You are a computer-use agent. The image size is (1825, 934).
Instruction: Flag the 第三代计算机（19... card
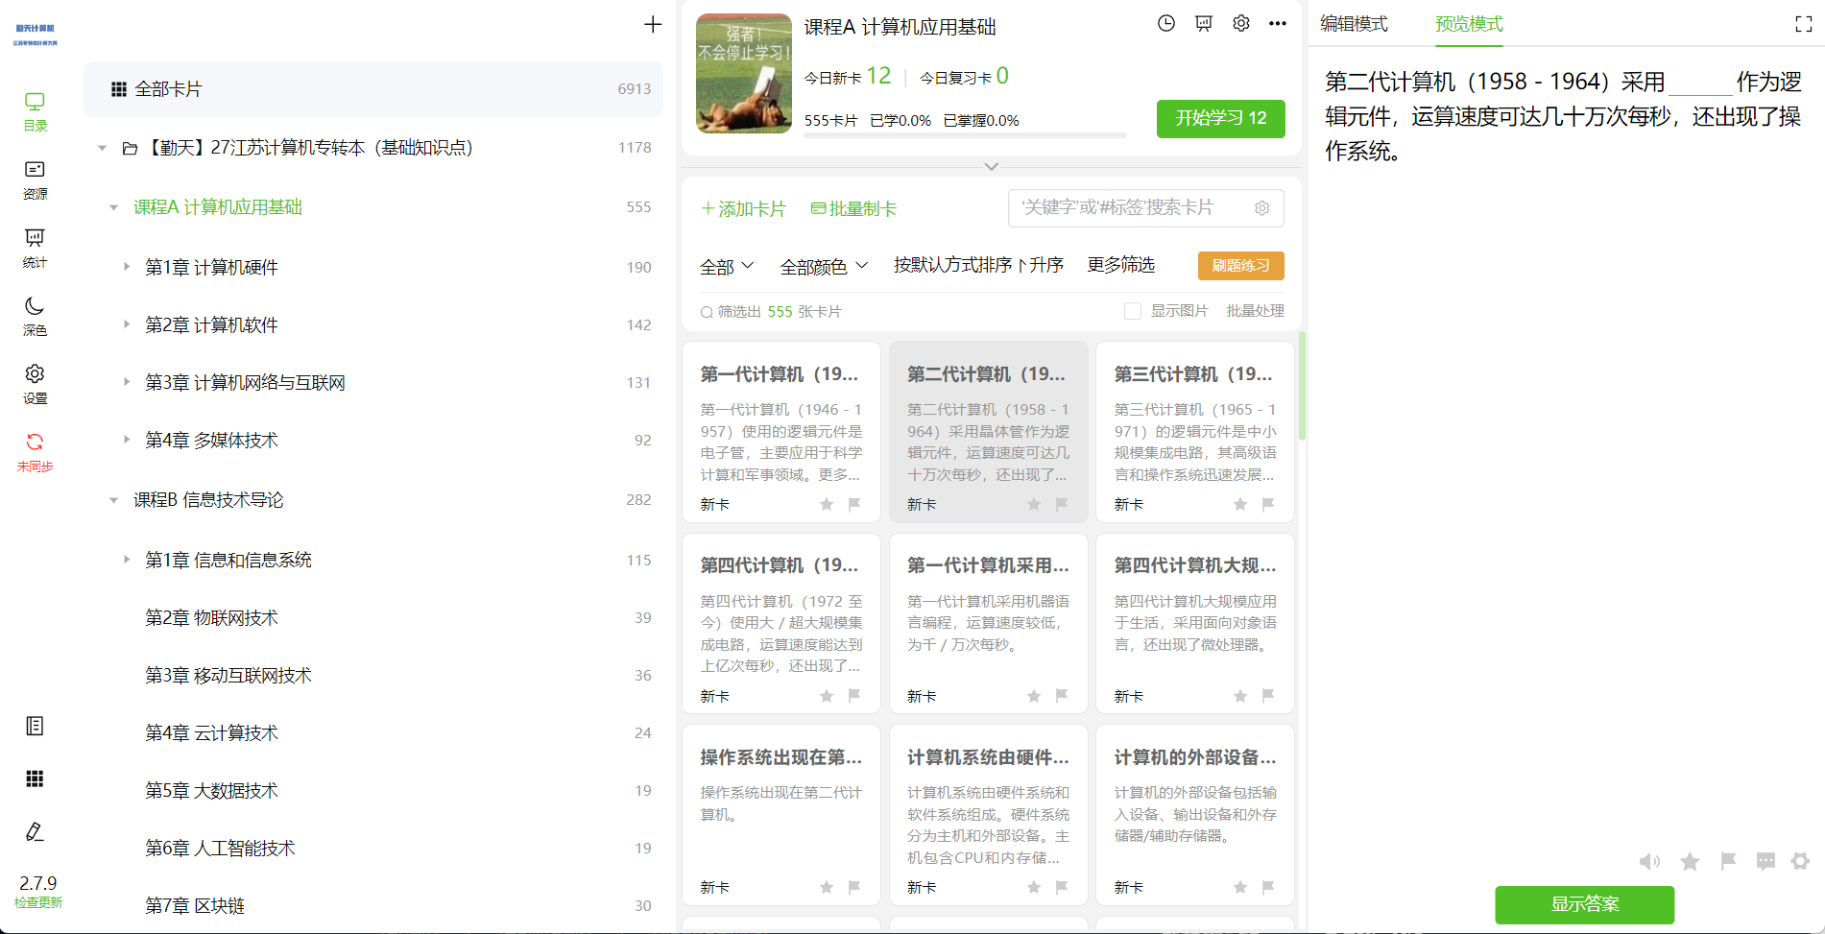pyautogui.click(x=1268, y=504)
